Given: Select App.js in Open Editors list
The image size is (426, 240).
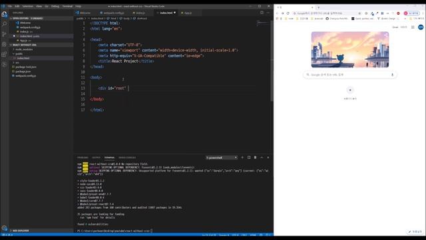Looking at the screenshot, I should (24, 41).
